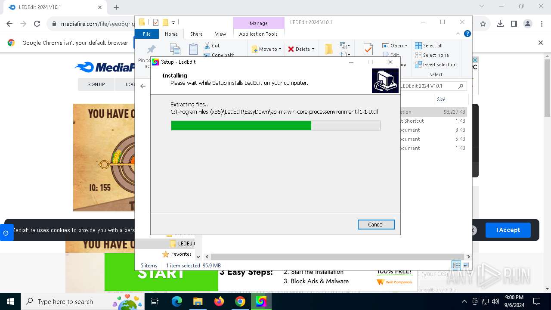Select the 98,227 KB file row

(x=433, y=112)
